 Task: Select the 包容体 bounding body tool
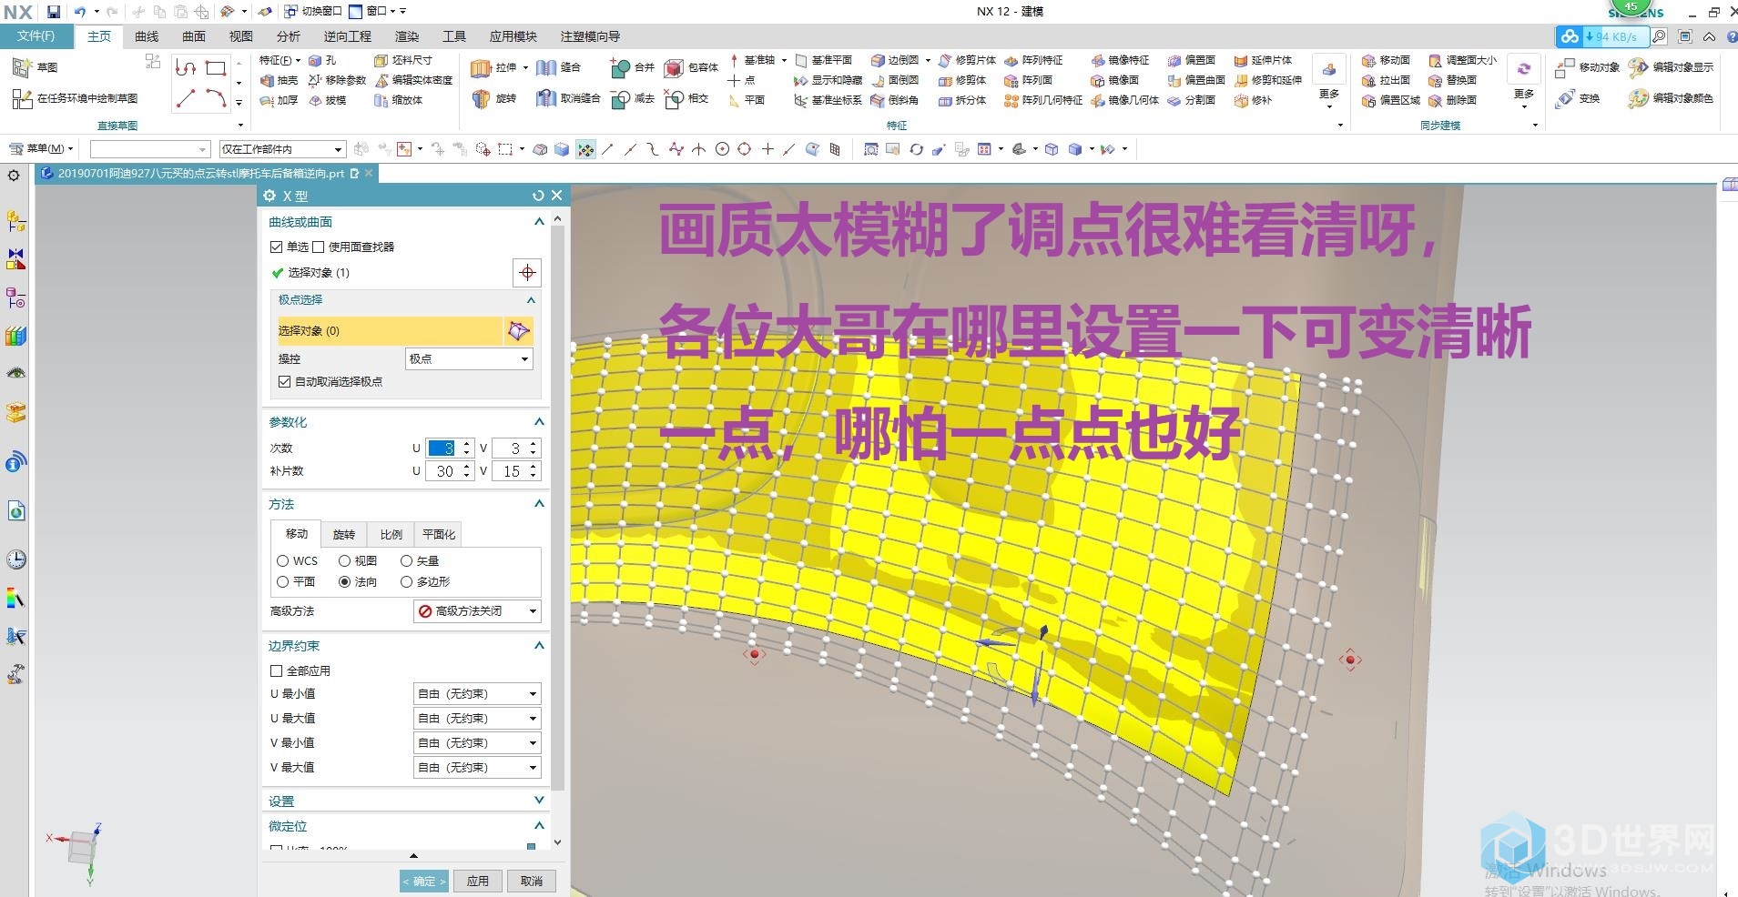[692, 67]
